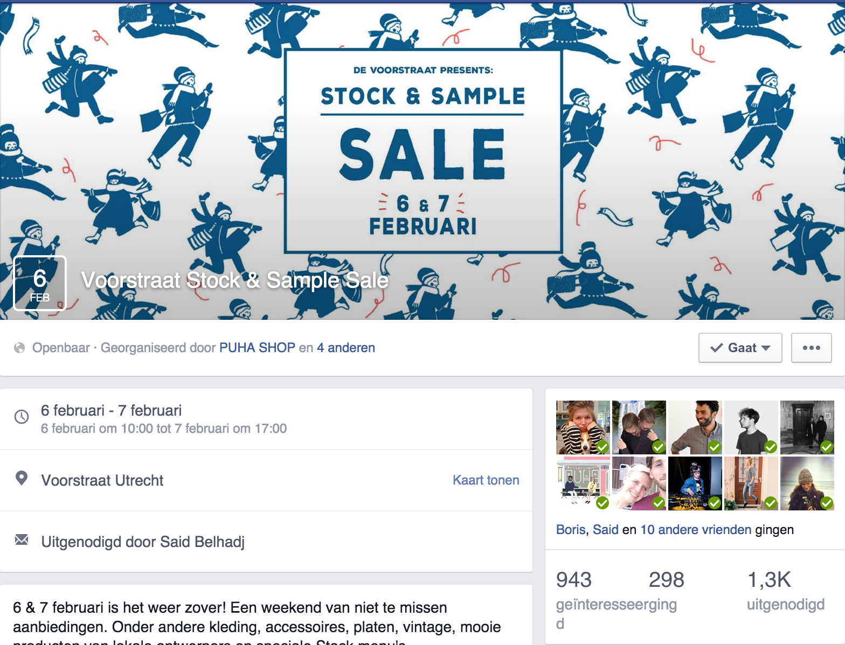Click the globe Openbaar privacy icon

(19, 348)
